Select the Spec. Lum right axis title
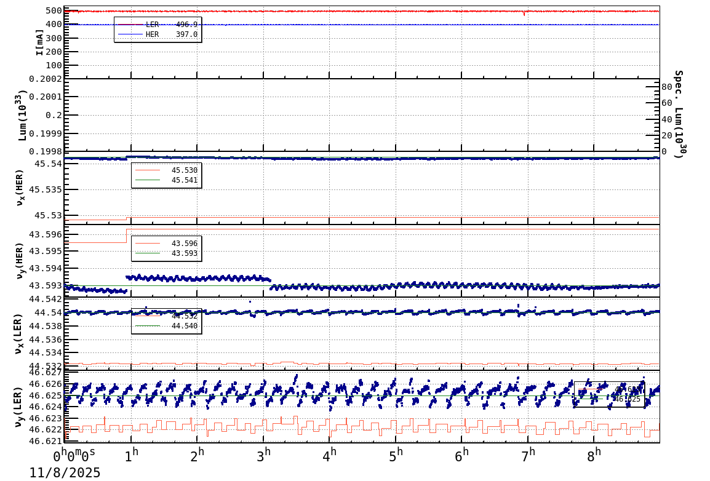The image size is (710, 481). coord(678,114)
